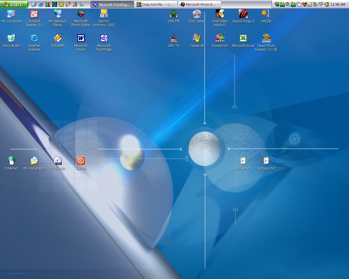Launch Norton AntiVirus 2002 shortcut

[x=104, y=18]
